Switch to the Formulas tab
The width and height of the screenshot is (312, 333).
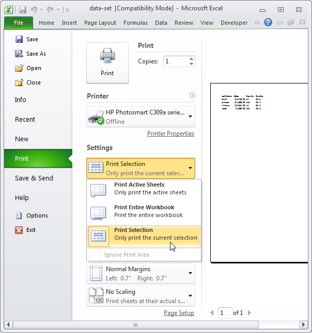coord(135,23)
